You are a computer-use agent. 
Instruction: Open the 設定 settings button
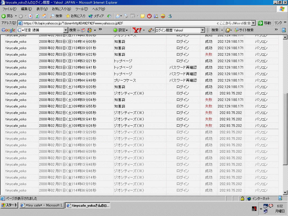tap(120, 30)
